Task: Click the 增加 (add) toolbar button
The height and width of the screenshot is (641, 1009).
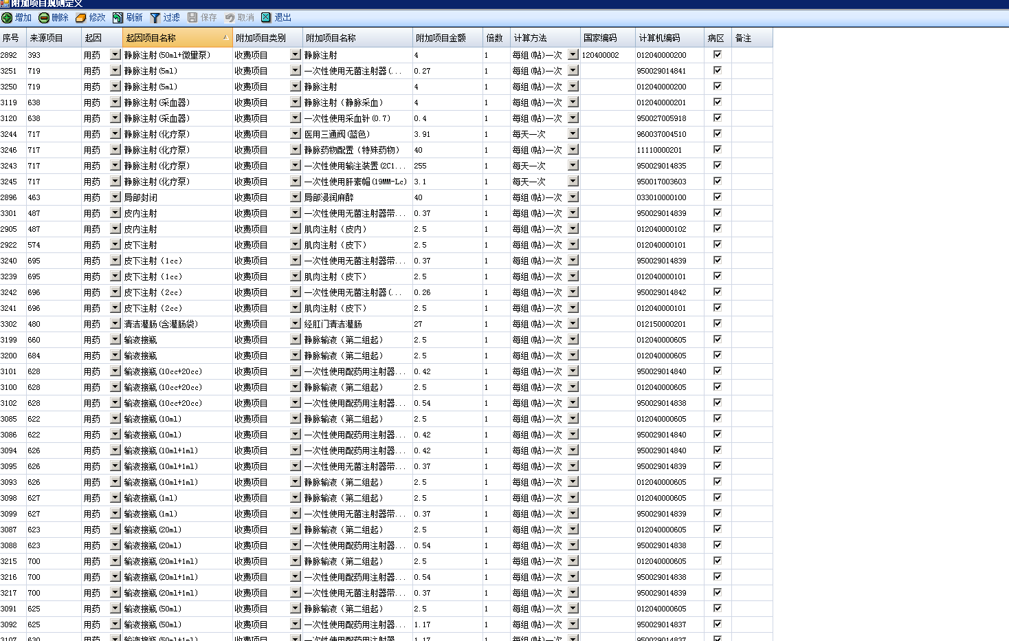Action: [17, 18]
